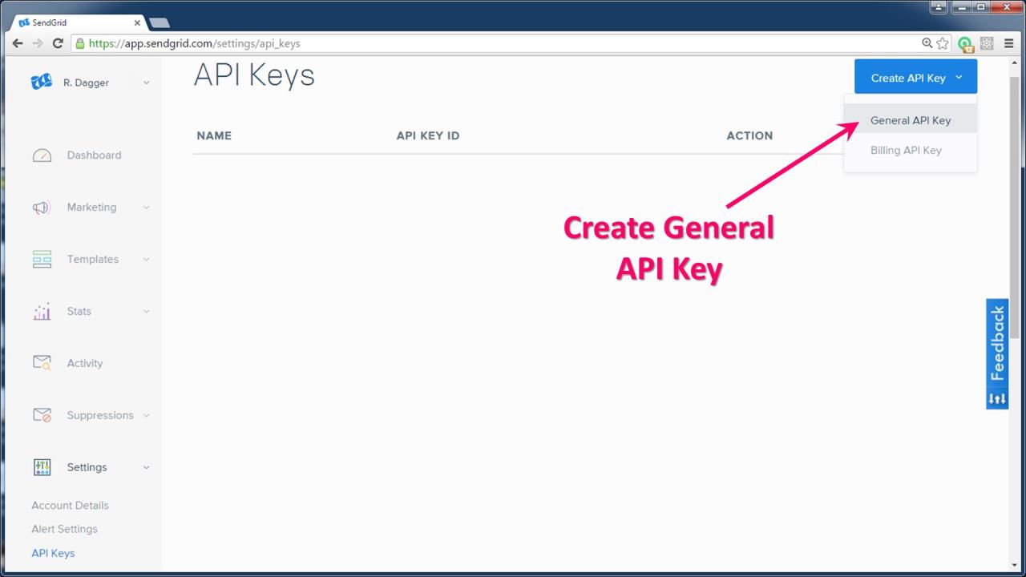Click the Chrome user profile button
The image size is (1026, 577).
[939, 7]
